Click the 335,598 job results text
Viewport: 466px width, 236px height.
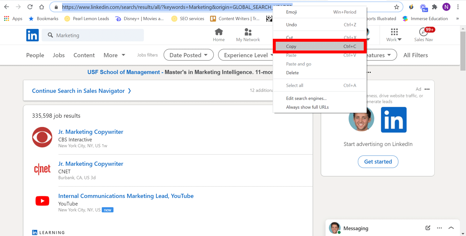56,116
